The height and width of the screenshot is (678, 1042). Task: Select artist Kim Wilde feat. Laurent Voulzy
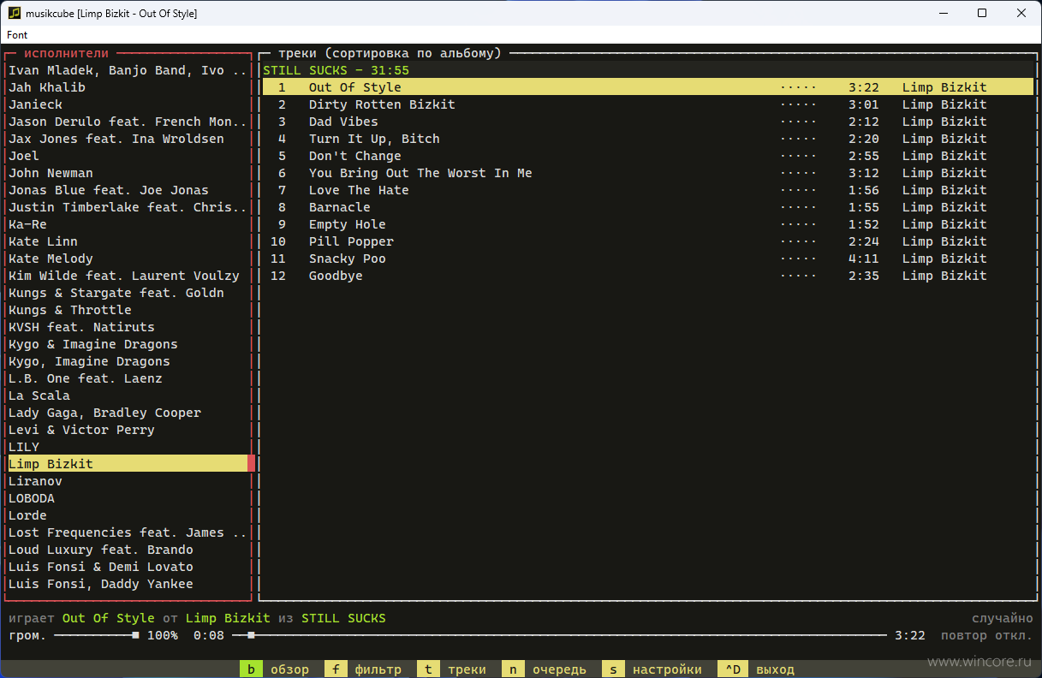tap(127, 276)
